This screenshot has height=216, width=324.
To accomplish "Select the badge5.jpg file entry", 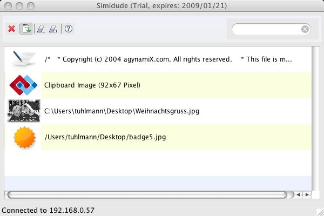I will (x=105, y=137).
